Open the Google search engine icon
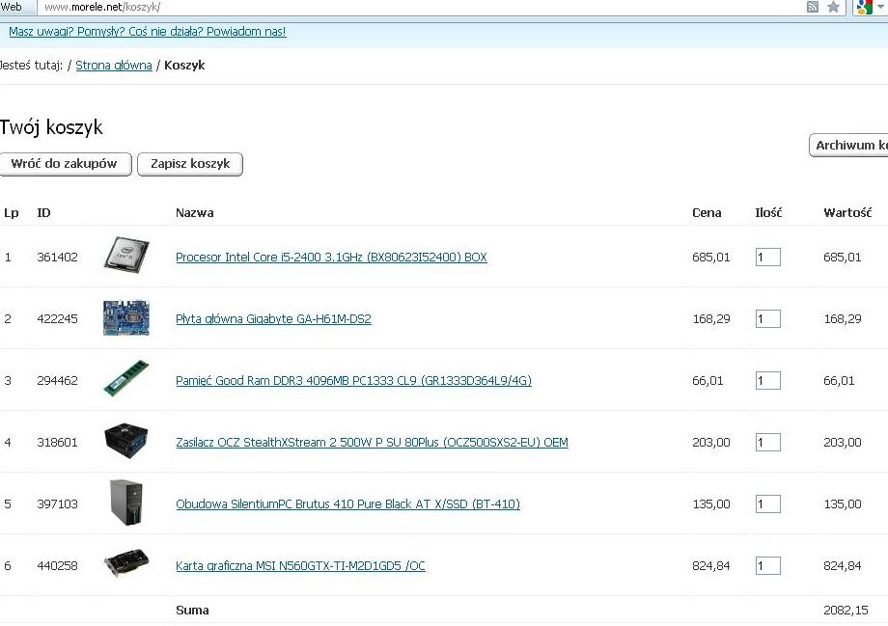Image resolution: width=888 pixels, height=626 pixels. point(864,7)
